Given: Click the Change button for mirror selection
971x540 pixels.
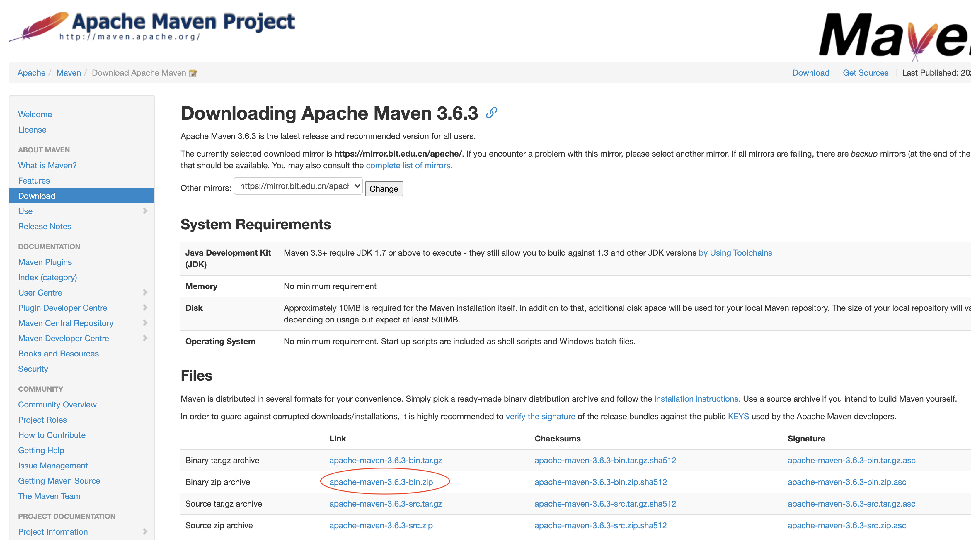Looking at the screenshot, I should [384, 188].
